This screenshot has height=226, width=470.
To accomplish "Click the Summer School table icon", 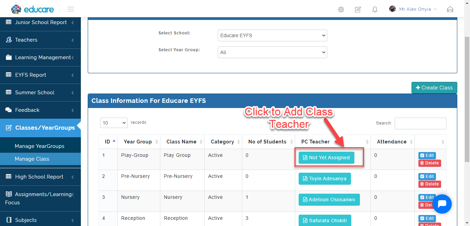I will coord(9,93).
